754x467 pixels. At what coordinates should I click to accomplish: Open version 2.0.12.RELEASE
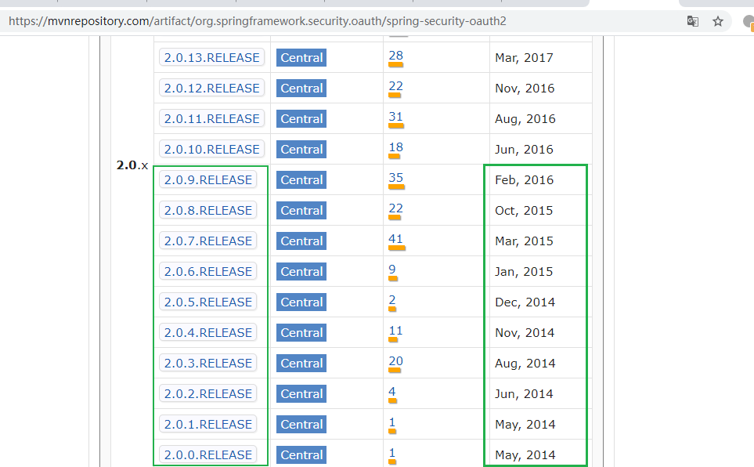tap(211, 88)
